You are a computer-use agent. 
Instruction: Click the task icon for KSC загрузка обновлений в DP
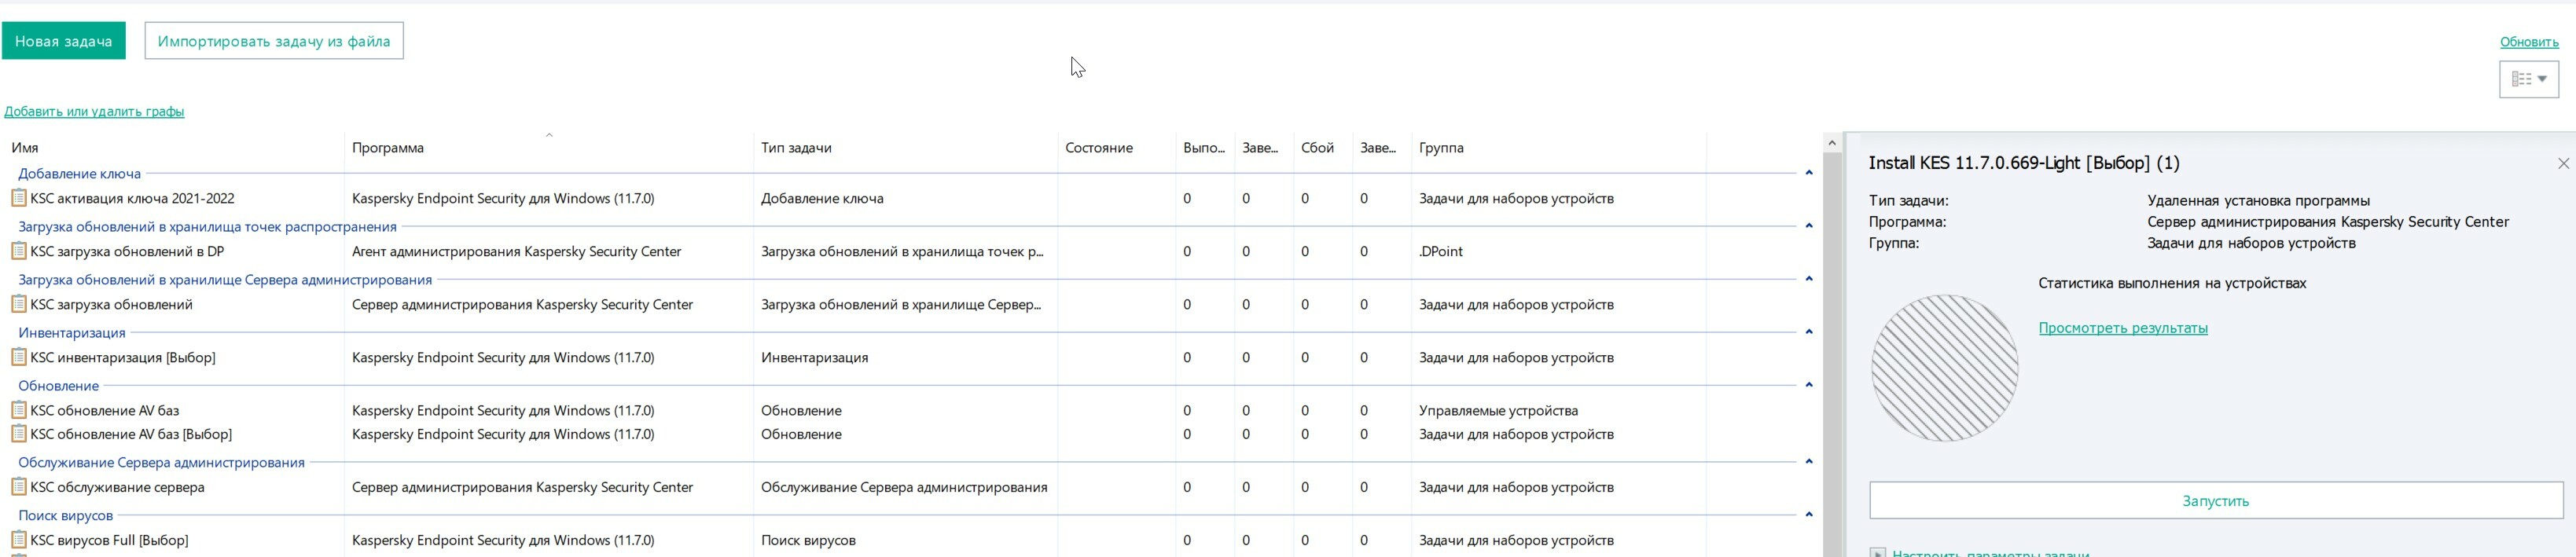point(18,251)
